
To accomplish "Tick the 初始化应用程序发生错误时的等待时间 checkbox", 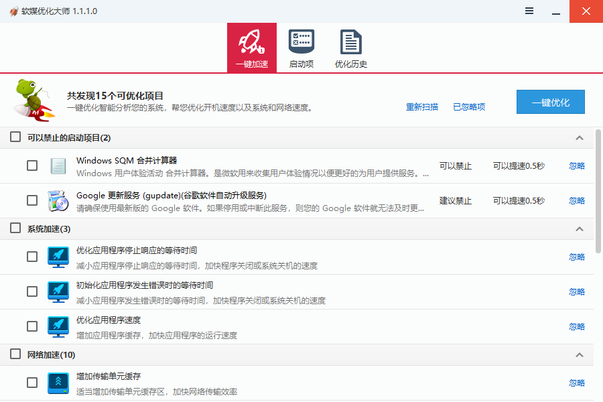I will point(32,291).
